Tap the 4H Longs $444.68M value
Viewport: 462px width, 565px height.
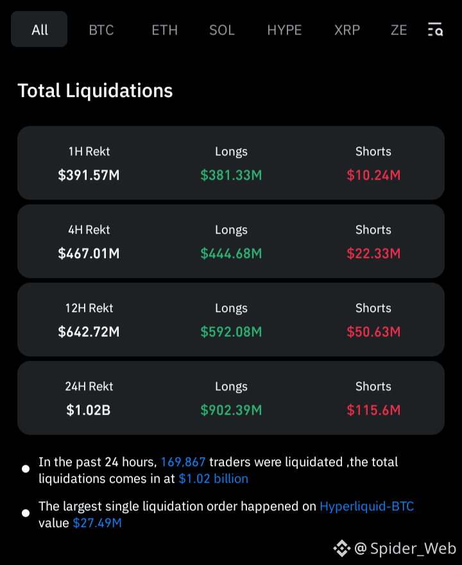(231, 254)
